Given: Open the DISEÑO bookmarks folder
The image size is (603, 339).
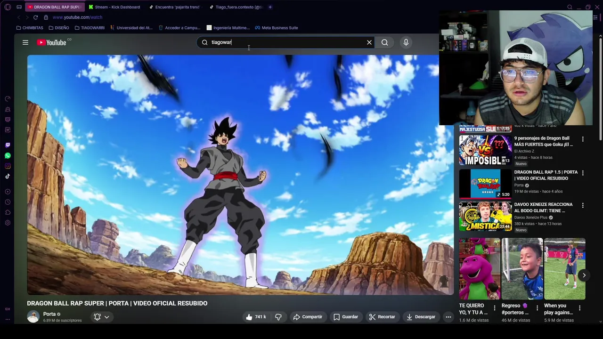Looking at the screenshot, I should tap(59, 28).
